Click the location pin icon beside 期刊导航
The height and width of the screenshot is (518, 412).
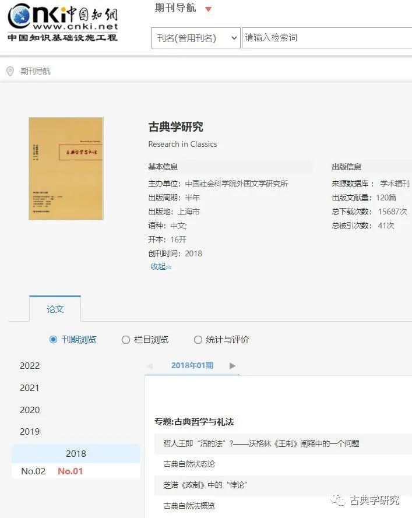pos(10,71)
